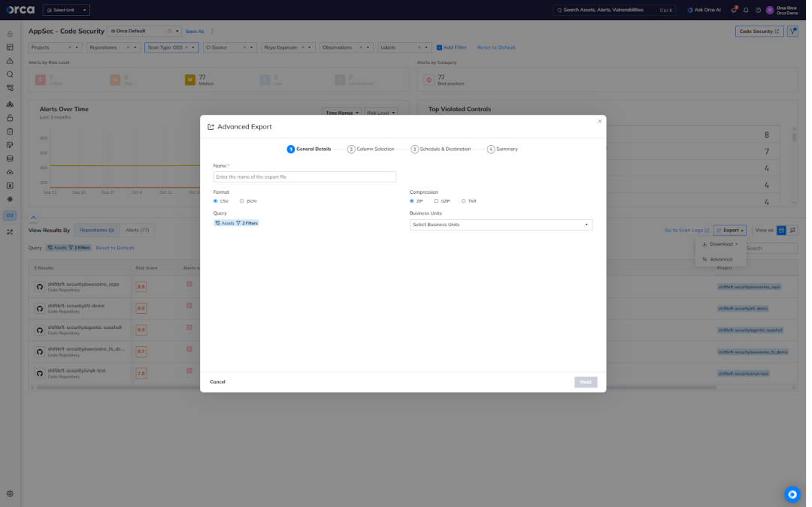
Task: Click the Go to Scan Logs link
Action: coord(684,230)
